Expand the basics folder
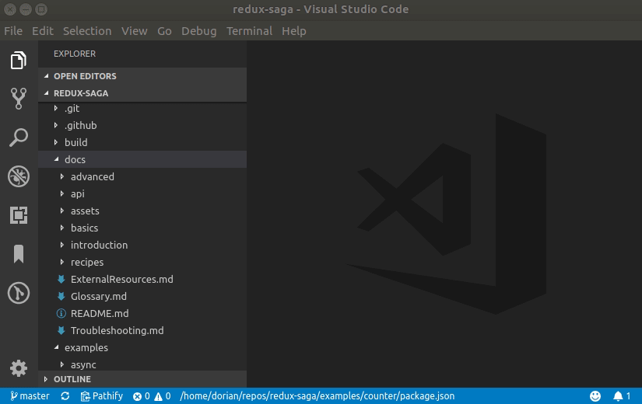Image resolution: width=642 pixels, height=404 pixels. (142, 228)
